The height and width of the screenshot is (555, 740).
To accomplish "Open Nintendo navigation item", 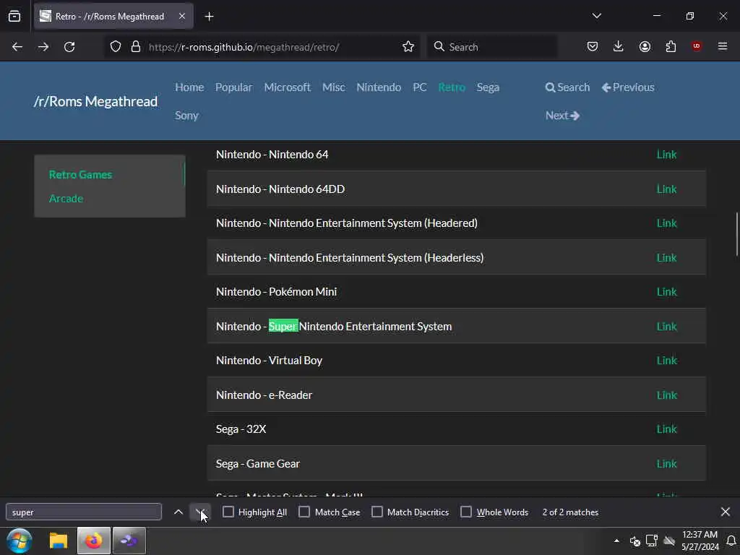I will [x=379, y=87].
